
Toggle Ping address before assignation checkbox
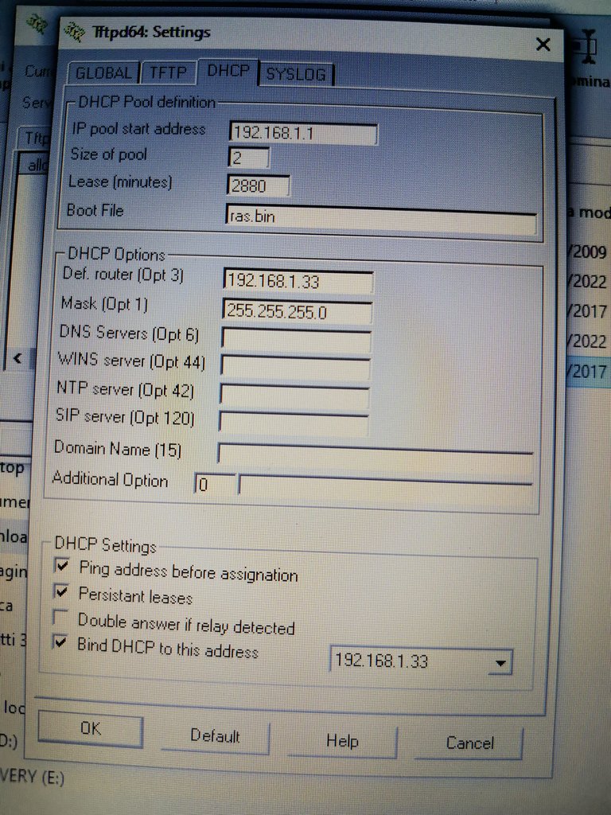(x=62, y=566)
